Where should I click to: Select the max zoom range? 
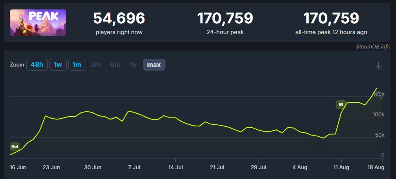[154, 65]
